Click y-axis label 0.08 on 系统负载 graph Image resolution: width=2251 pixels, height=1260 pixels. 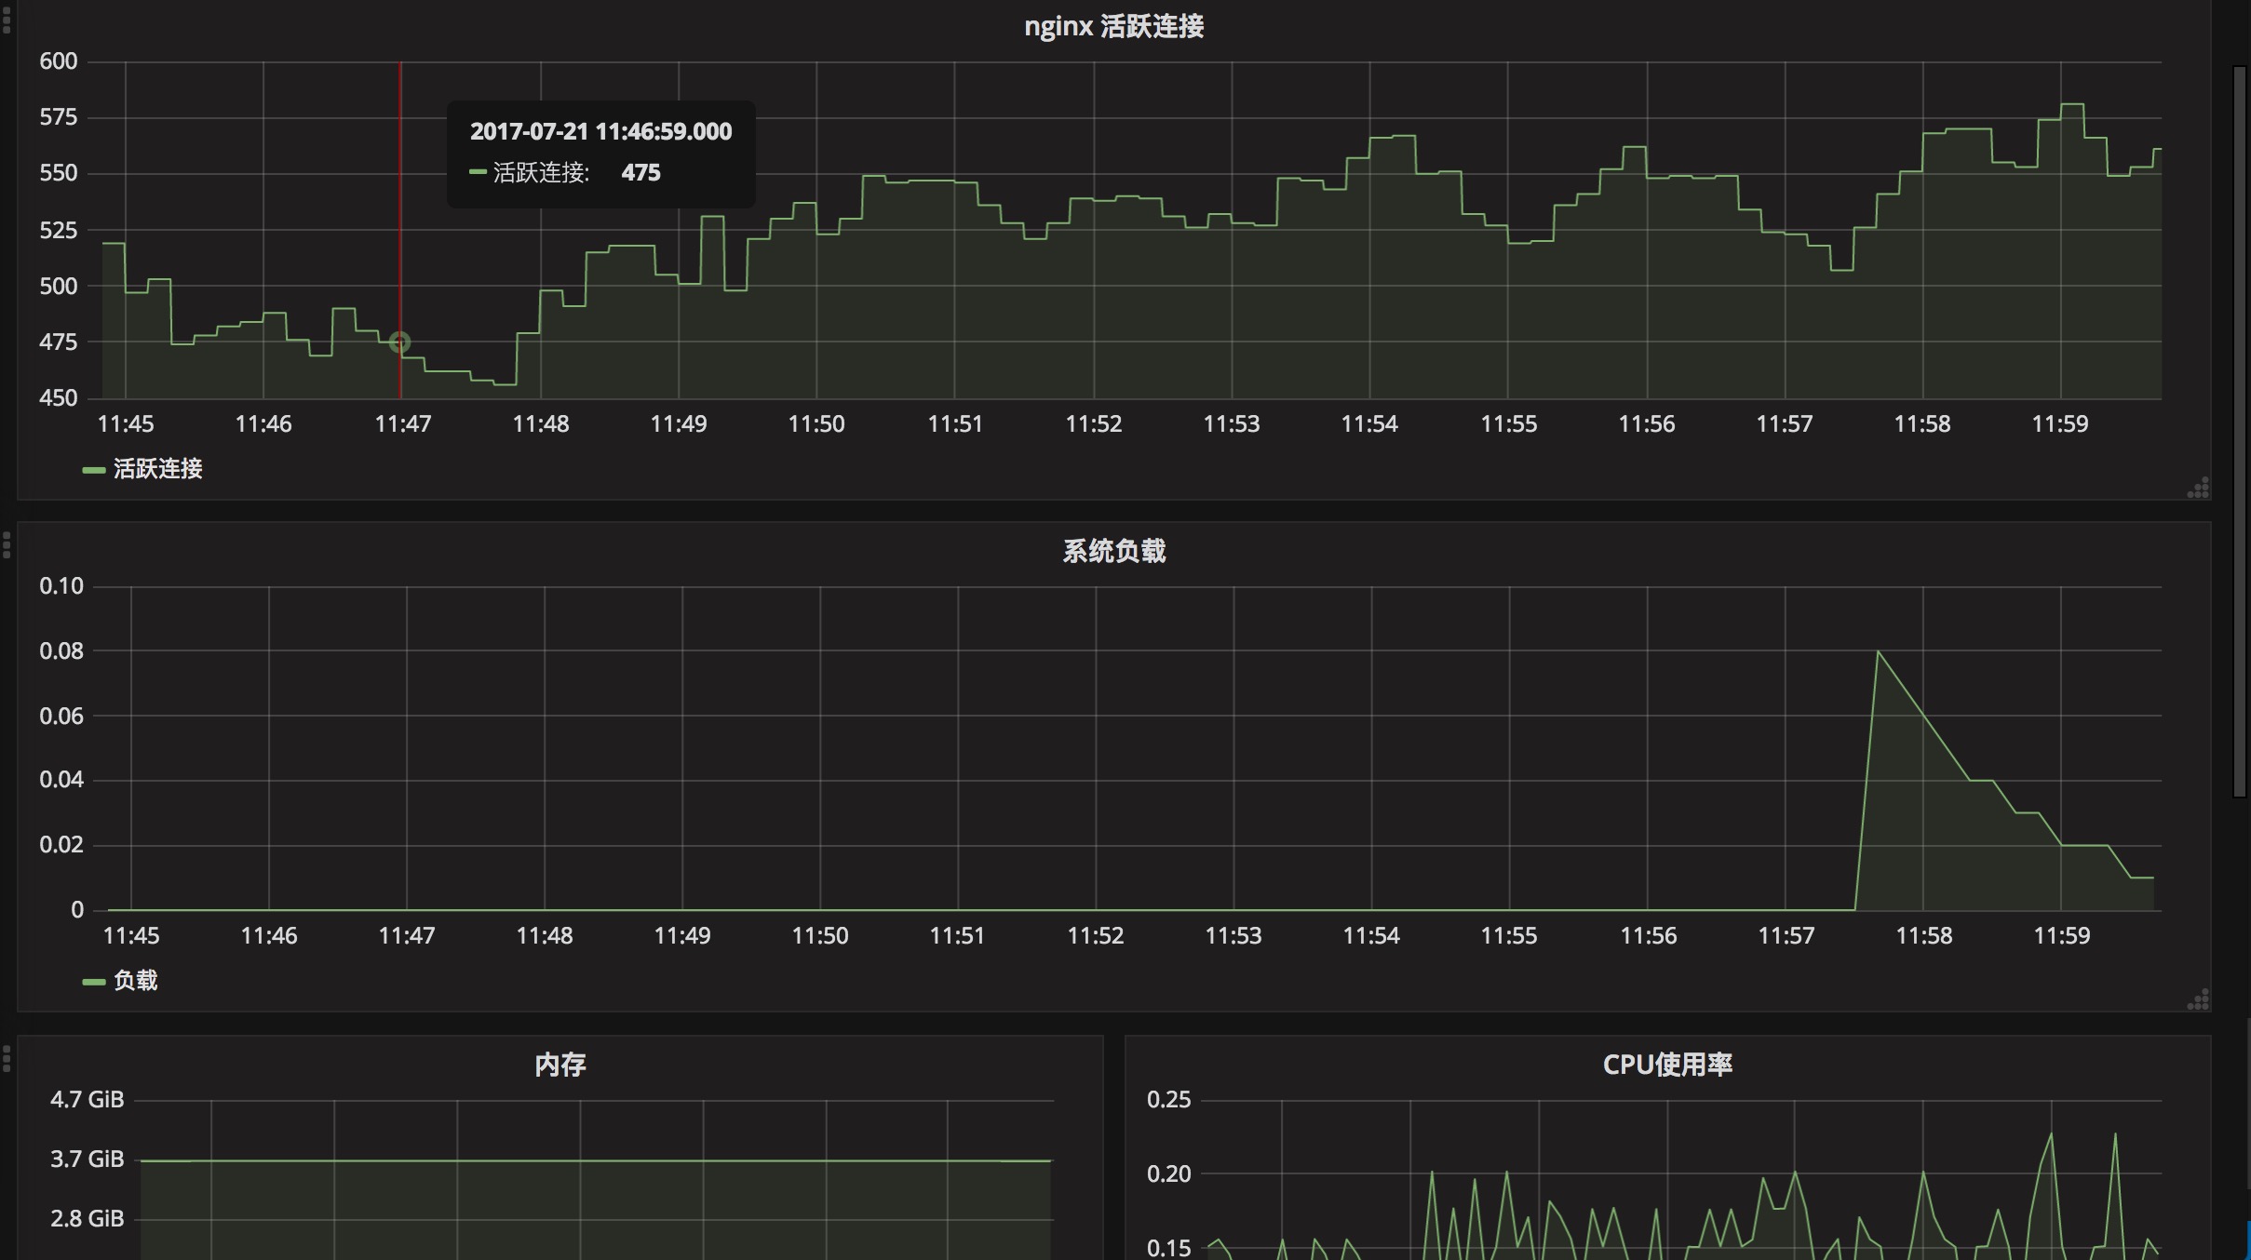pos(61,651)
